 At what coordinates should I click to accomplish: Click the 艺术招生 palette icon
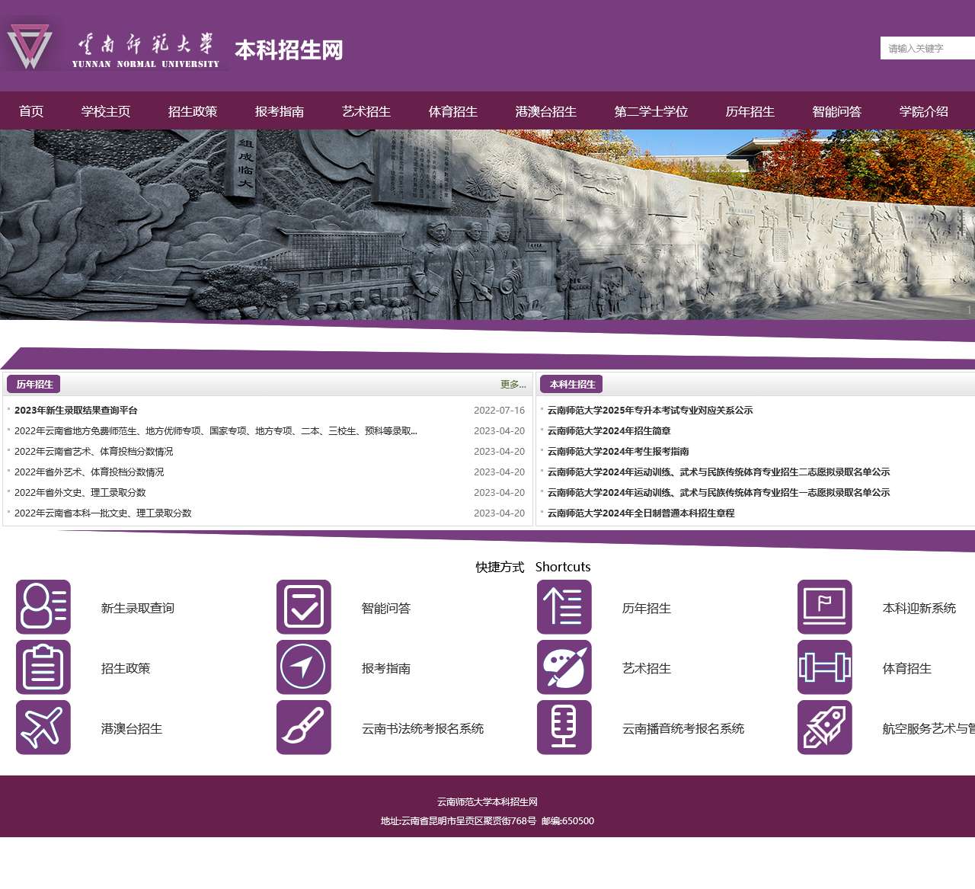(564, 667)
